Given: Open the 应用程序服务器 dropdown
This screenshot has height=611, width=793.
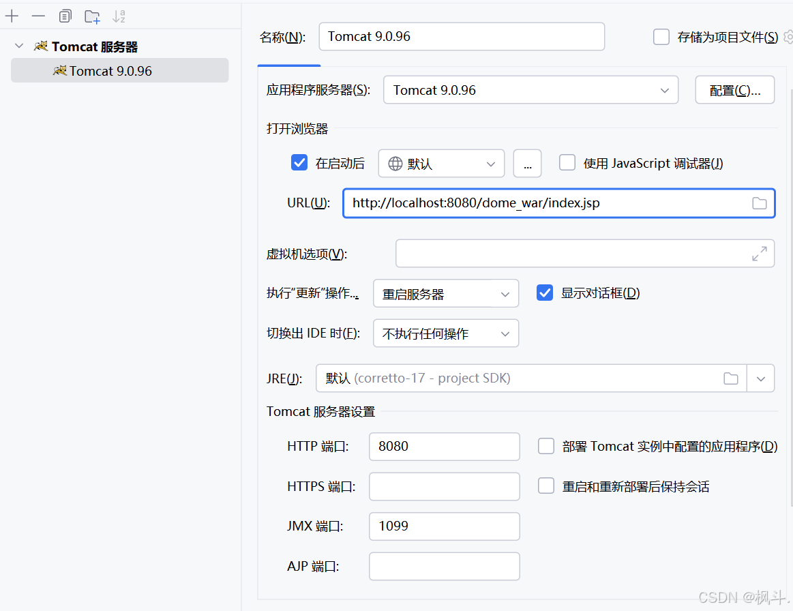Looking at the screenshot, I should click(530, 90).
